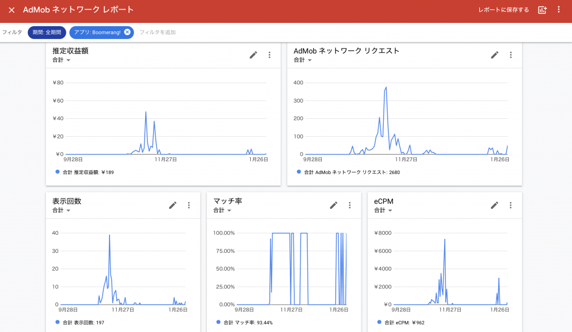Toggle legend 合計 マッチ率: 93.44%

(245, 323)
